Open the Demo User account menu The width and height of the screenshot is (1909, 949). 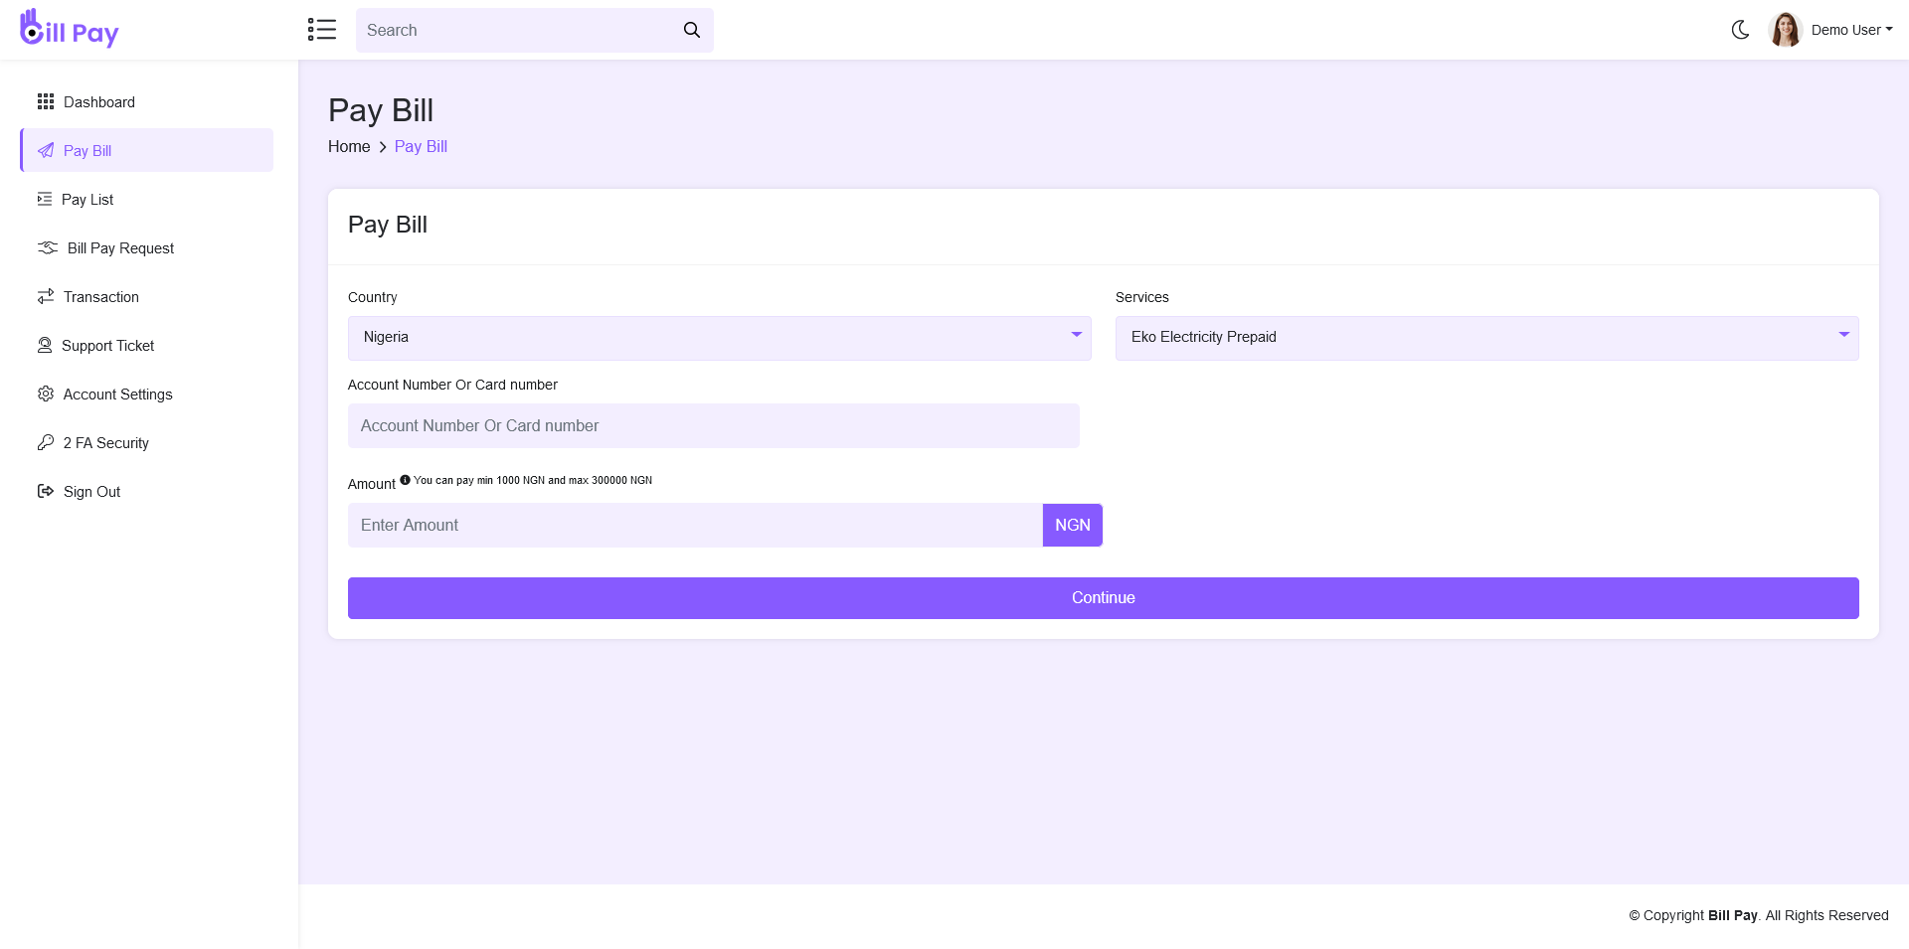tap(1849, 30)
